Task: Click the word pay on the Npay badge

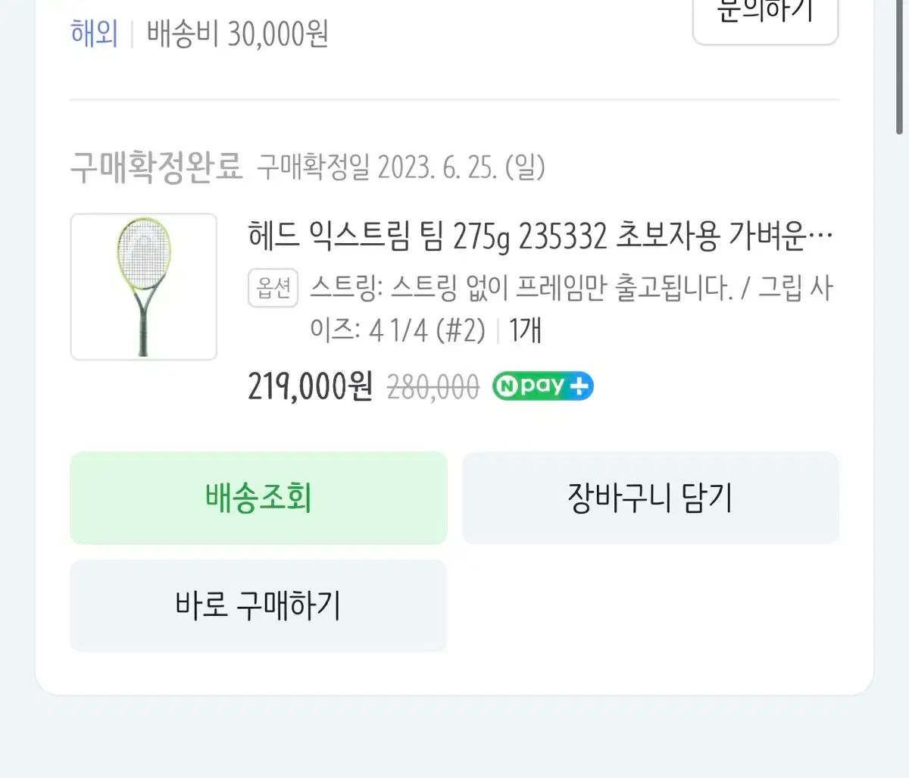Action: 542,386
